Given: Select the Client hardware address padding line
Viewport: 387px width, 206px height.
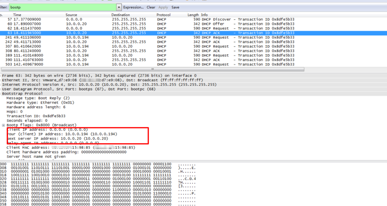Looking at the screenshot, I should [x=66, y=152].
